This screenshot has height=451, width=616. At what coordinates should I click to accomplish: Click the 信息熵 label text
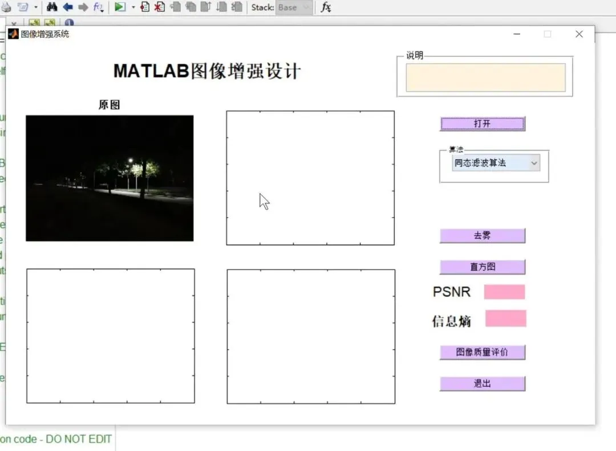click(451, 321)
